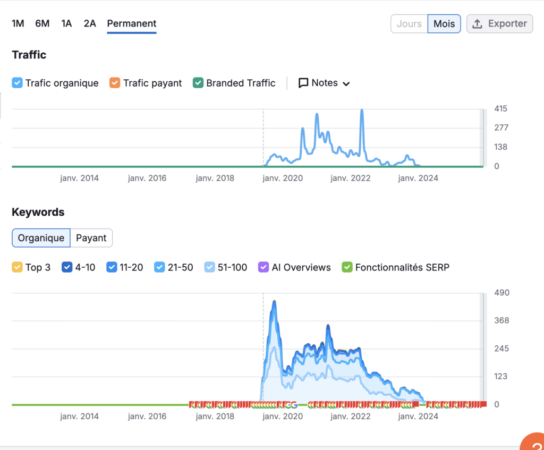
Task: Click the Notes speech-bubble icon
Action: (303, 83)
